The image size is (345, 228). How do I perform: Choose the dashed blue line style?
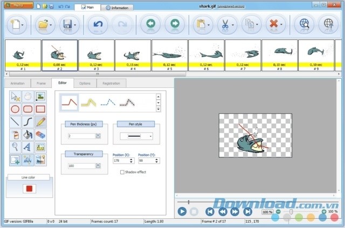tap(108, 103)
